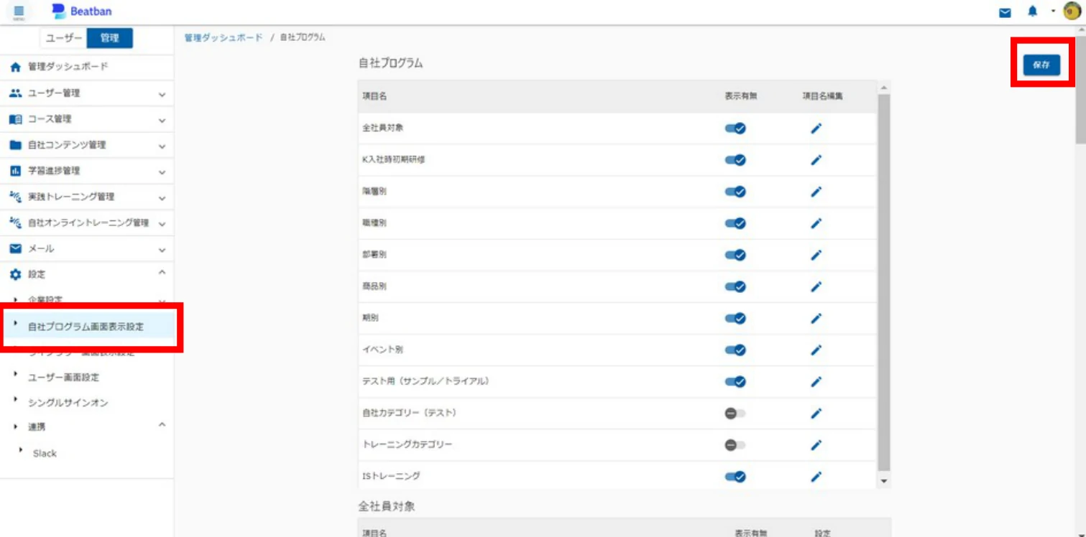
Task: Enable display toggle for 自社カテゴリー（テスト）
Action: (x=735, y=414)
